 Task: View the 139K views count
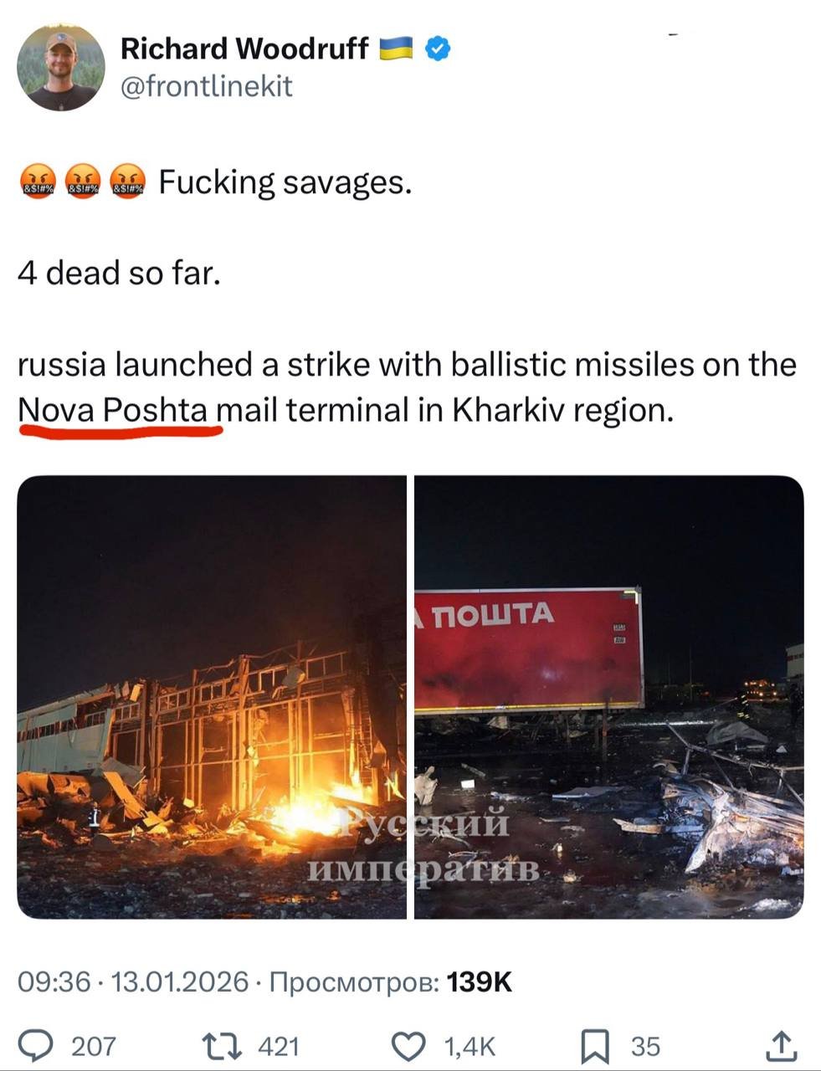click(x=480, y=981)
